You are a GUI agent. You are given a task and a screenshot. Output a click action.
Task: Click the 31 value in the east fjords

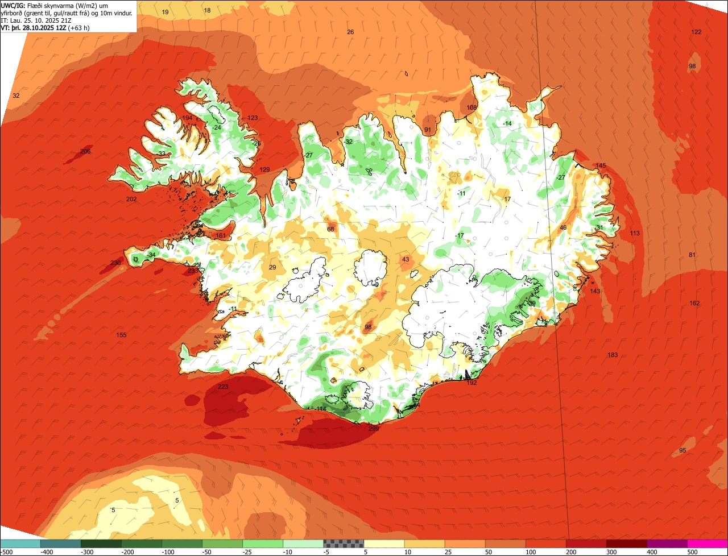[599, 227]
